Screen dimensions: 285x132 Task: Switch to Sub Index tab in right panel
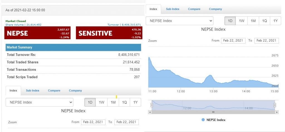pos(173,9)
